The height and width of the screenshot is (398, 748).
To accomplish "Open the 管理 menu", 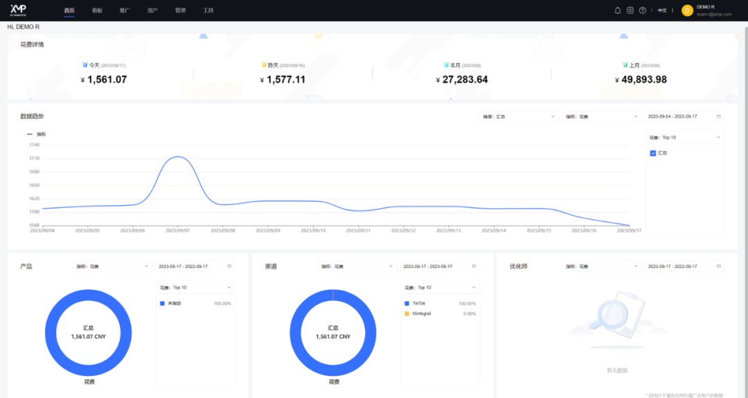I will [180, 10].
